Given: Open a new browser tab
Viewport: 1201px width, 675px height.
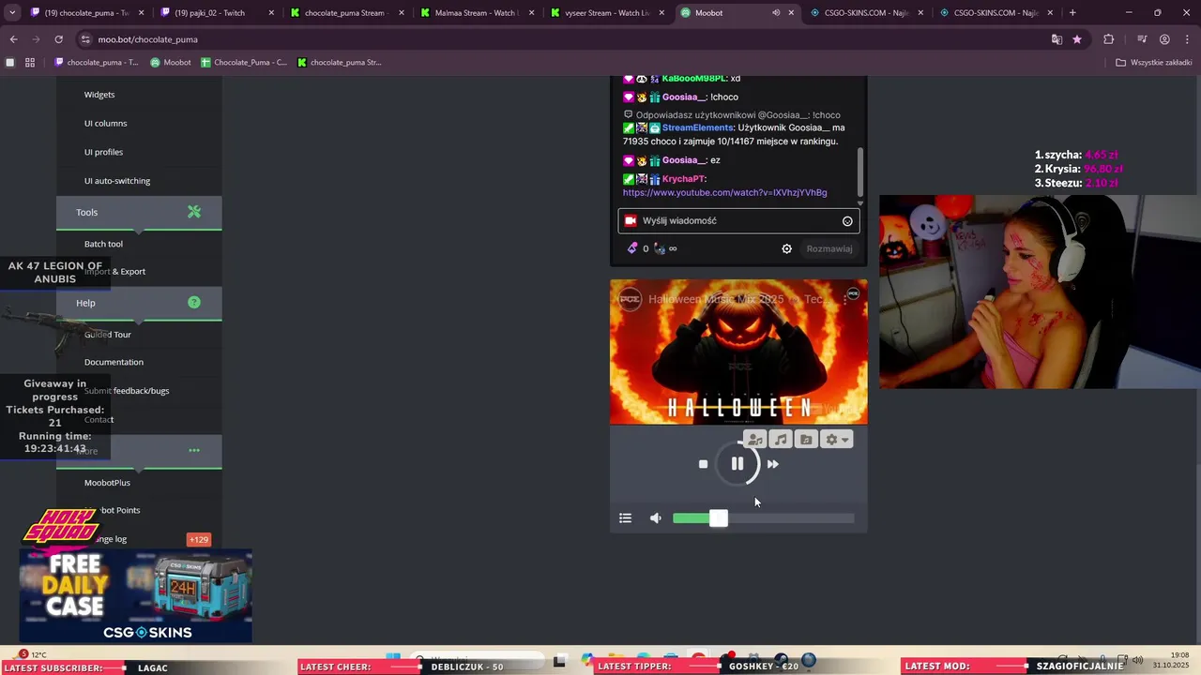Looking at the screenshot, I should click(x=1072, y=13).
